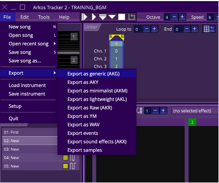Image resolution: width=219 pixels, height=183 pixels.
Task: Click yellow color swatch of instrument 05
Action: point(65,166)
